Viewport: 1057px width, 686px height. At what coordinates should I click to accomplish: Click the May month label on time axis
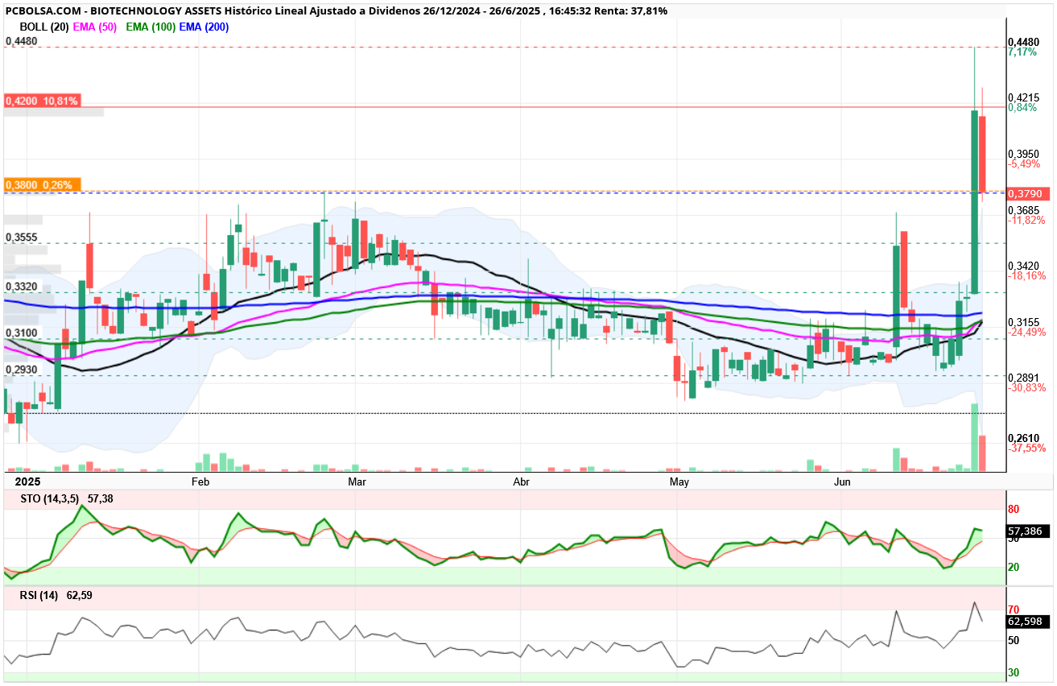[x=680, y=482]
